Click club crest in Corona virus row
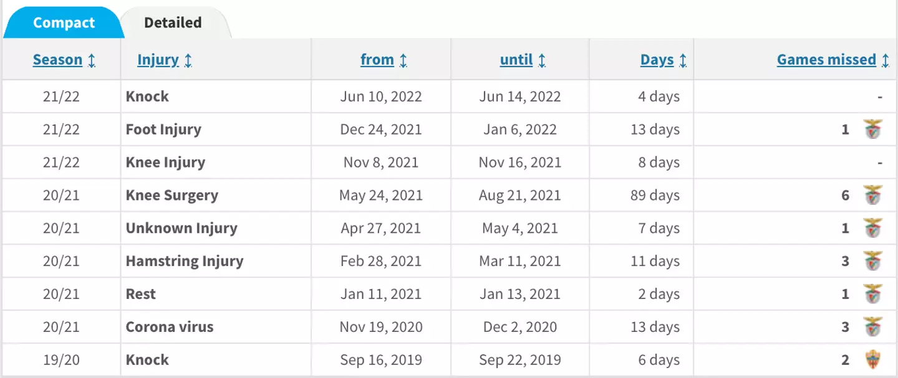 [872, 327]
